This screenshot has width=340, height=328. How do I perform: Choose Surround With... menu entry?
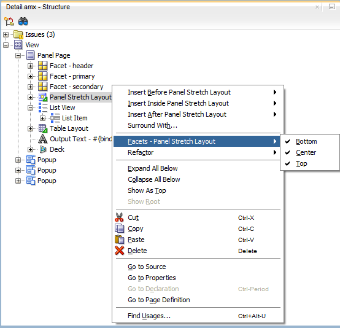pos(198,125)
